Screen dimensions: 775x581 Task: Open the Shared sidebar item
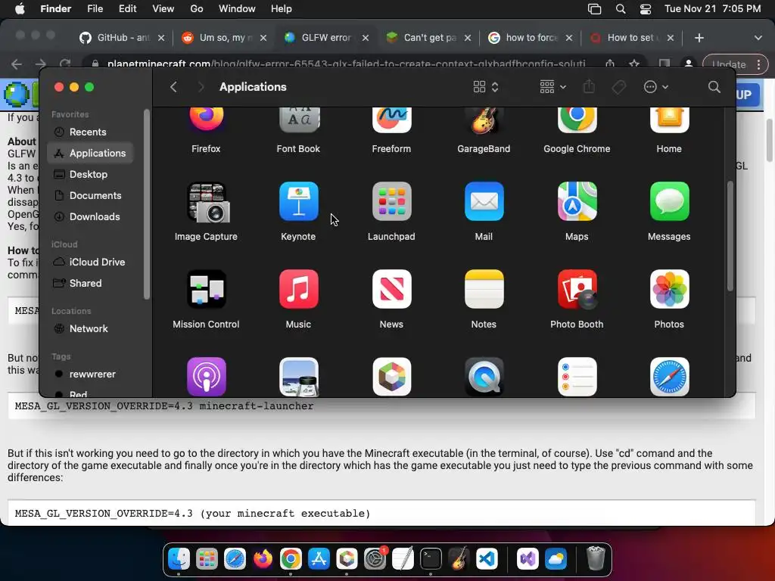90,284
